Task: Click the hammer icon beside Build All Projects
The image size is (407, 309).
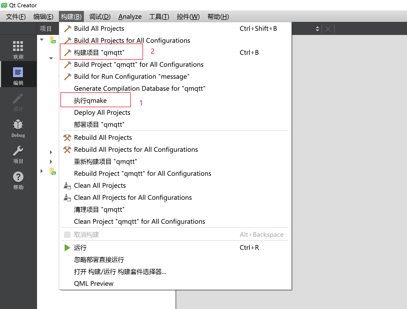Action: pos(67,28)
